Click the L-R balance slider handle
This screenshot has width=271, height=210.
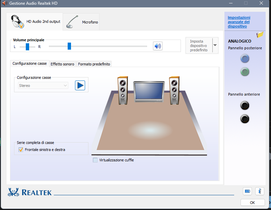pyautogui.click(x=27, y=47)
